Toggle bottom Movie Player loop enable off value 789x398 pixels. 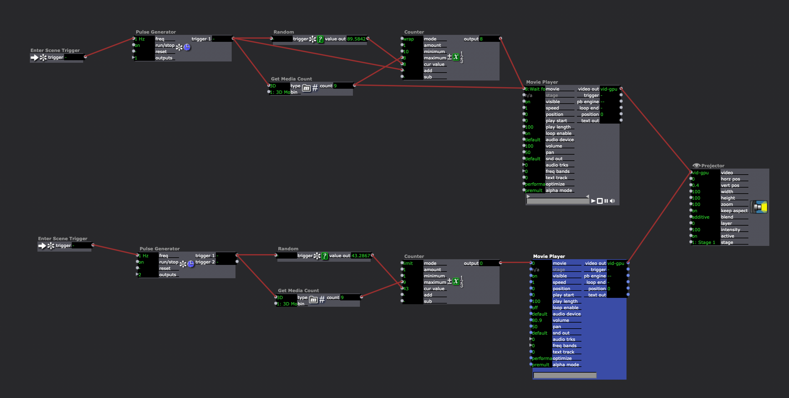pyautogui.click(x=542, y=308)
